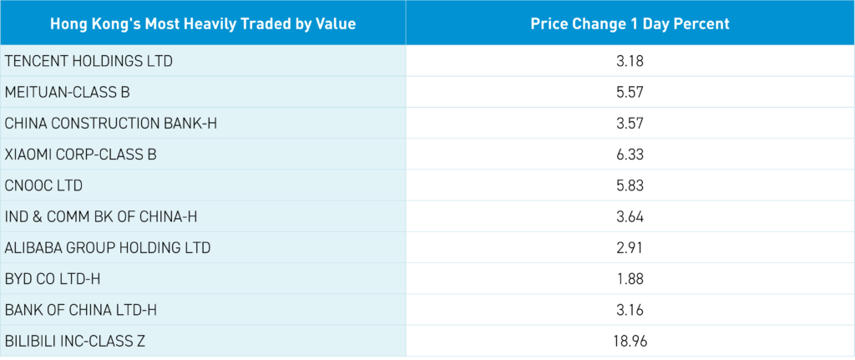Select the 5.57 price change value
This screenshot has height=360, width=855.
[x=630, y=92]
